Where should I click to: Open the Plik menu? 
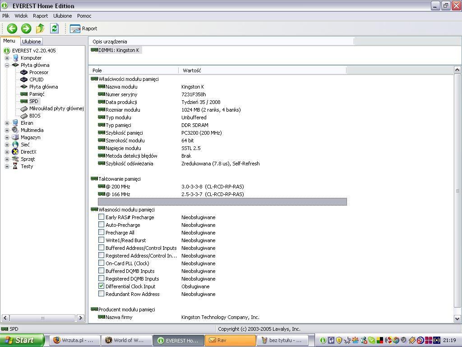click(x=6, y=16)
